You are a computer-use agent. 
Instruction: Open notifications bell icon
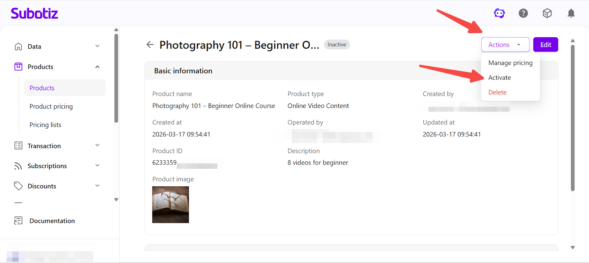[x=571, y=14]
